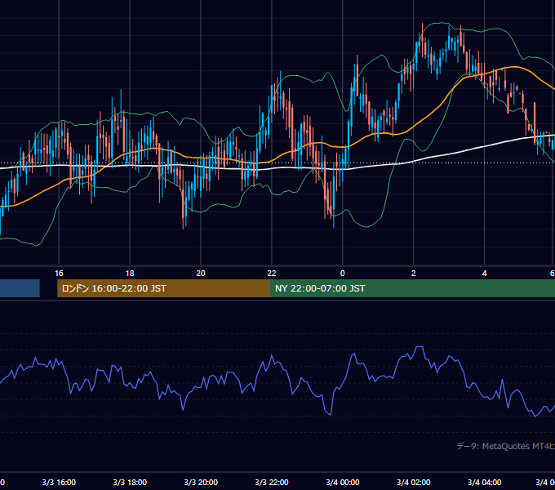Click the '22' hour label on chart axis
The height and width of the screenshot is (490, 555).
[x=272, y=274]
